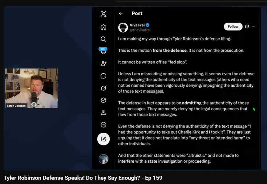Image resolution: width=267 pixels, height=184 pixels.
Task: Open the X logo home link
Action: (103, 14)
